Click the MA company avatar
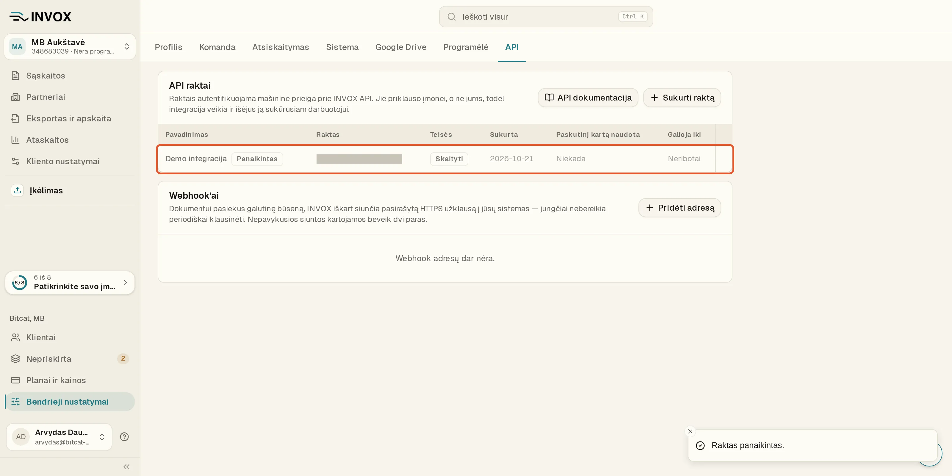The height and width of the screenshot is (476, 952). click(17, 47)
